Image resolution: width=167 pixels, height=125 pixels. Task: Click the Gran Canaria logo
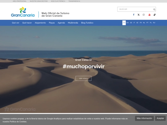tap(23, 12)
